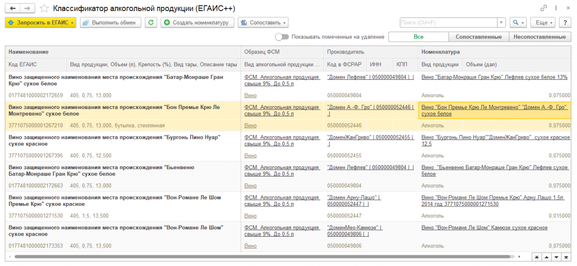
Task: Select cell "405, 1,5, 13,500"
Action: (154, 215)
